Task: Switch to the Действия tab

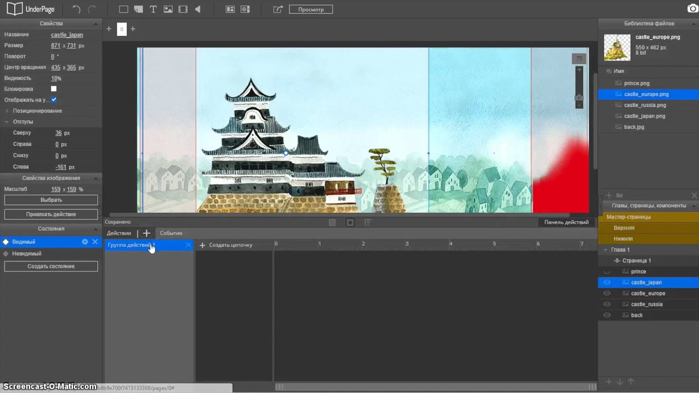Action: [x=119, y=233]
